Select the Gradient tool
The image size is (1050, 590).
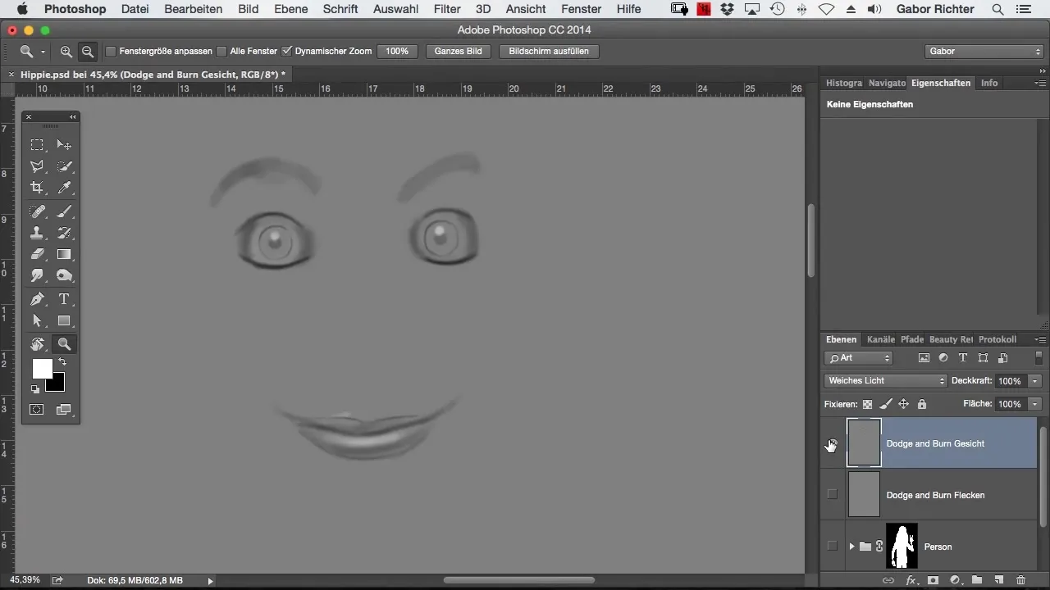64,254
